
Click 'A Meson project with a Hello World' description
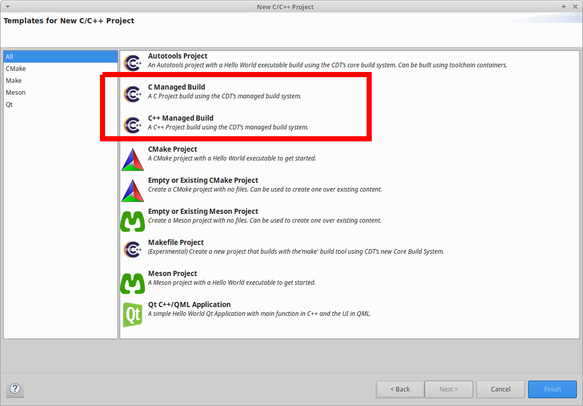point(232,283)
